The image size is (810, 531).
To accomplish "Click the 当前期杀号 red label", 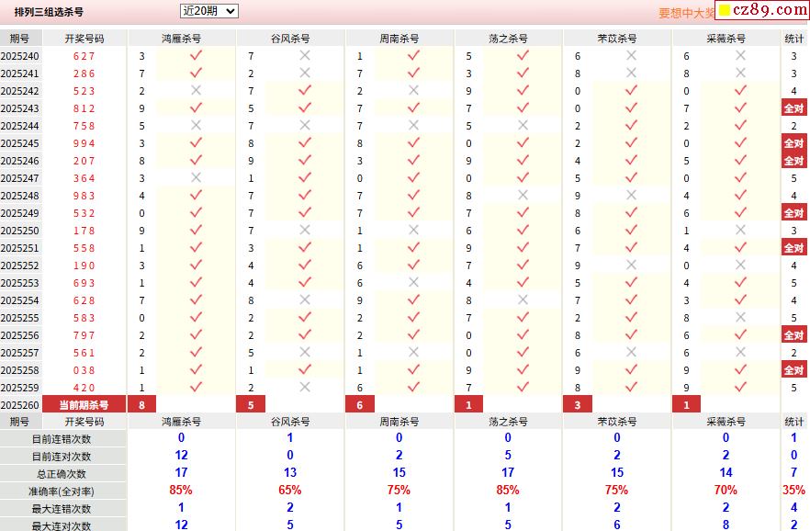I will [x=84, y=404].
